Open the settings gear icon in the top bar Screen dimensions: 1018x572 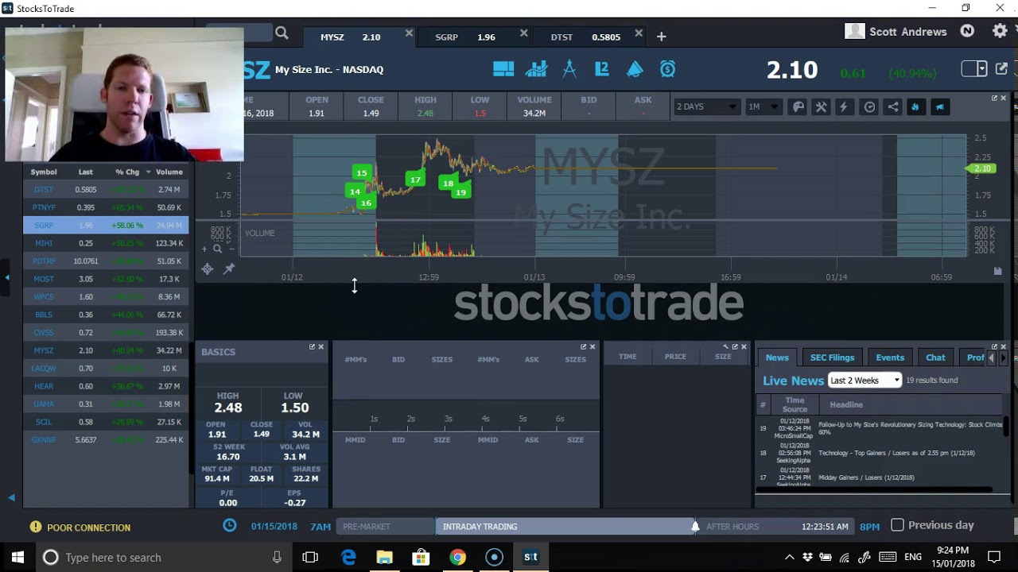pyautogui.click(x=1000, y=31)
